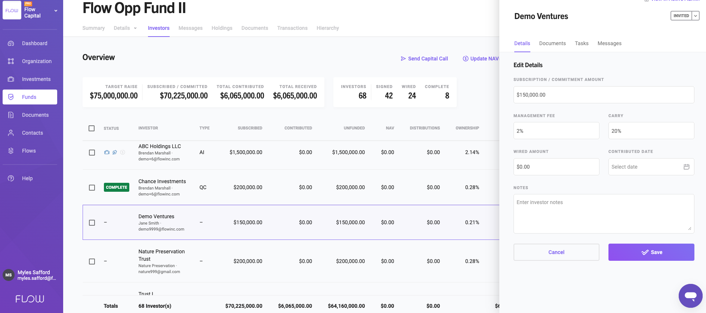706x313 pixels.
Task: Expand the Flow Capital organization switcher
Action: pyautogui.click(x=56, y=11)
